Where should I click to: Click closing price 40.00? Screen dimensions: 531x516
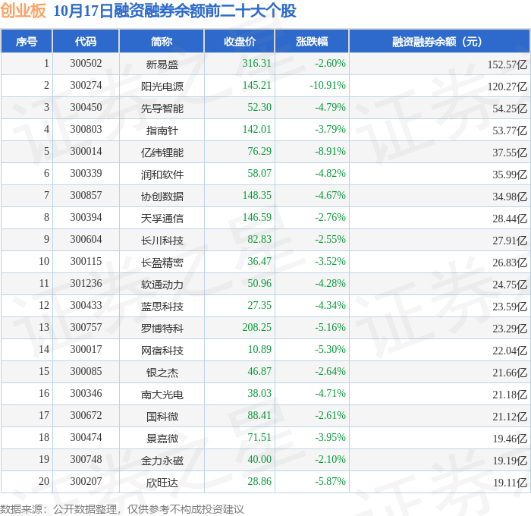point(259,459)
